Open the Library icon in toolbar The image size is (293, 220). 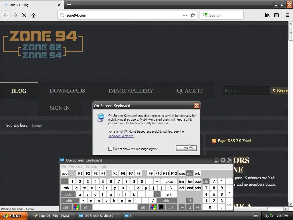(267, 15)
